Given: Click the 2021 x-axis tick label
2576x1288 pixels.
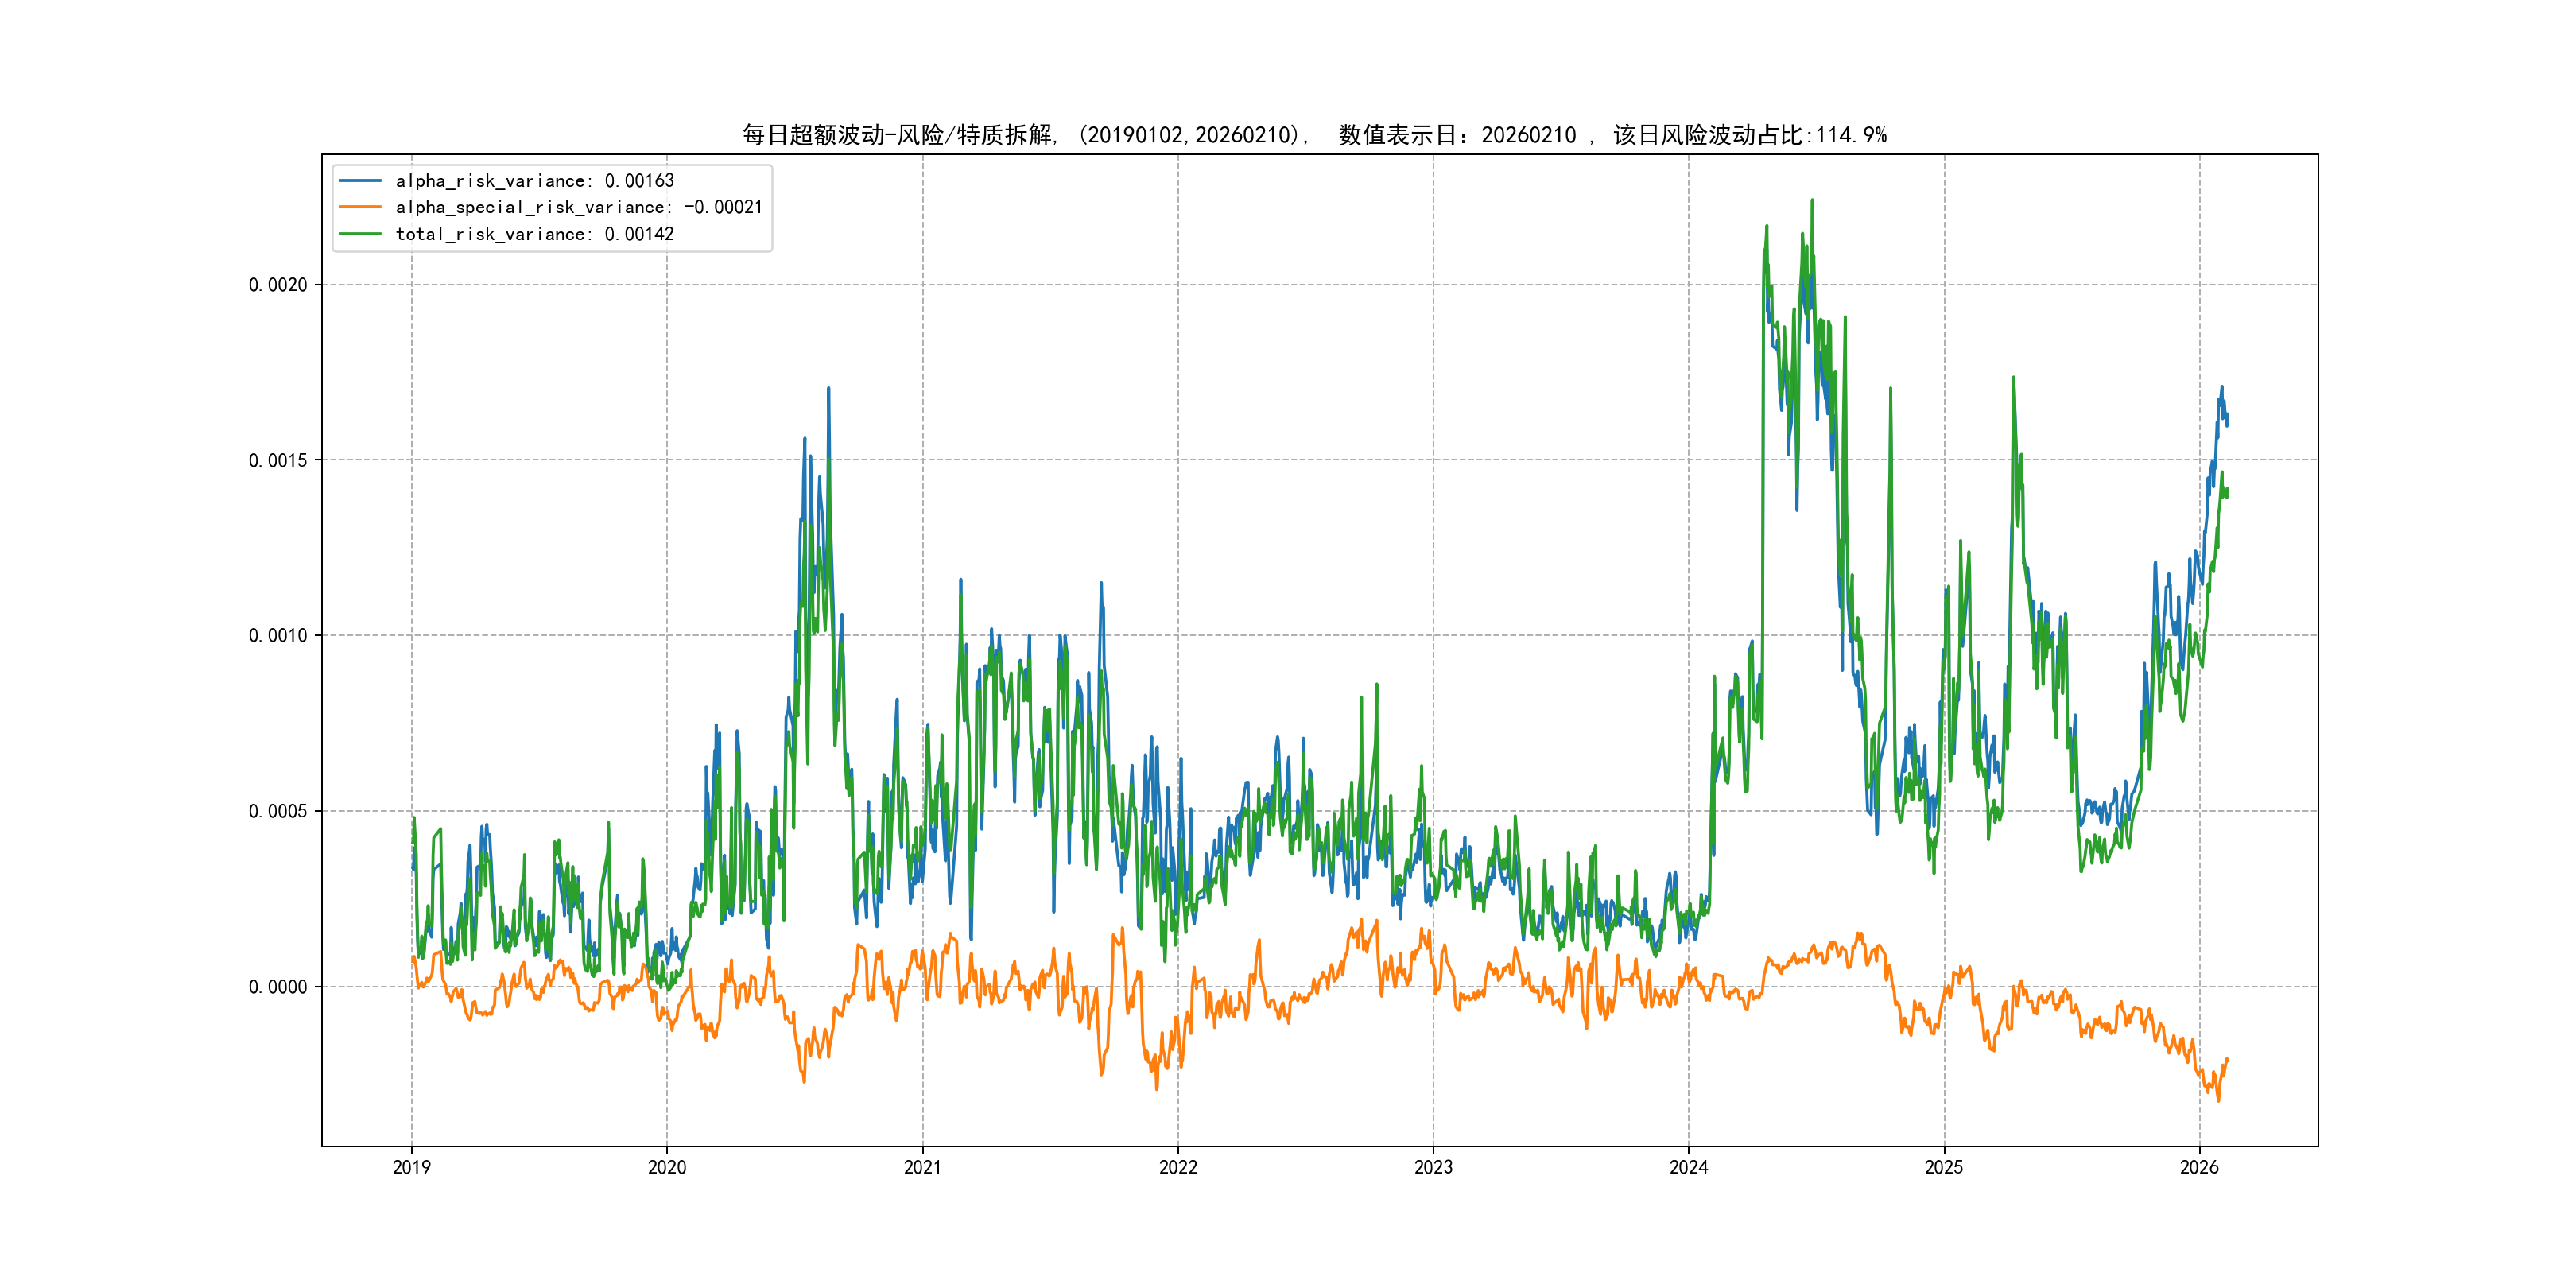Looking at the screenshot, I should pos(922,1167).
